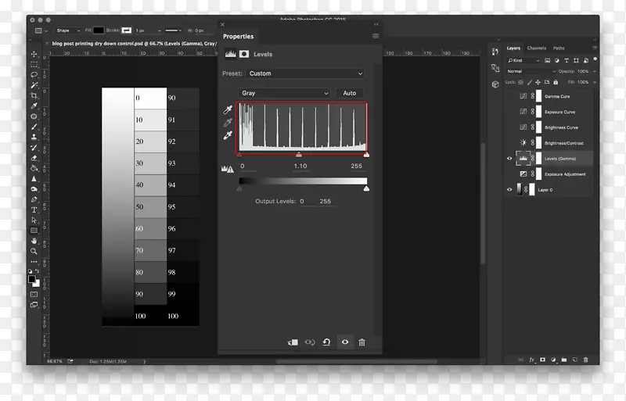Viewport: 626px width, 401px height.
Task: Toggle adjustment layer visibility in Properties
Action: tap(344, 342)
